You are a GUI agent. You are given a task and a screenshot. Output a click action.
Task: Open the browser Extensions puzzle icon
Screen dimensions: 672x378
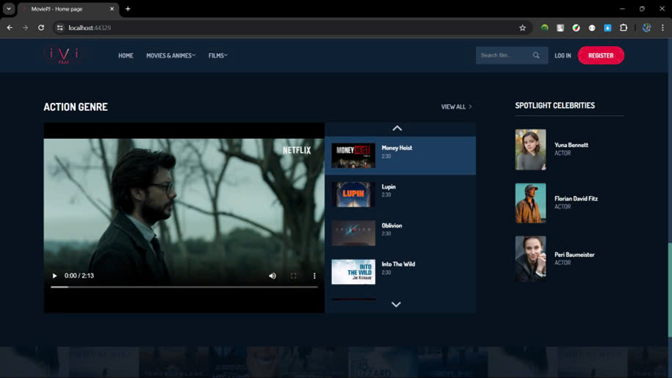[624, 27]
